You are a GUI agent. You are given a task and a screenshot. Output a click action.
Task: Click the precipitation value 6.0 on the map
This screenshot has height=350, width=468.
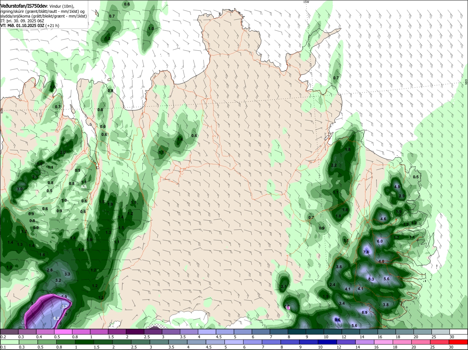[380, 241]
